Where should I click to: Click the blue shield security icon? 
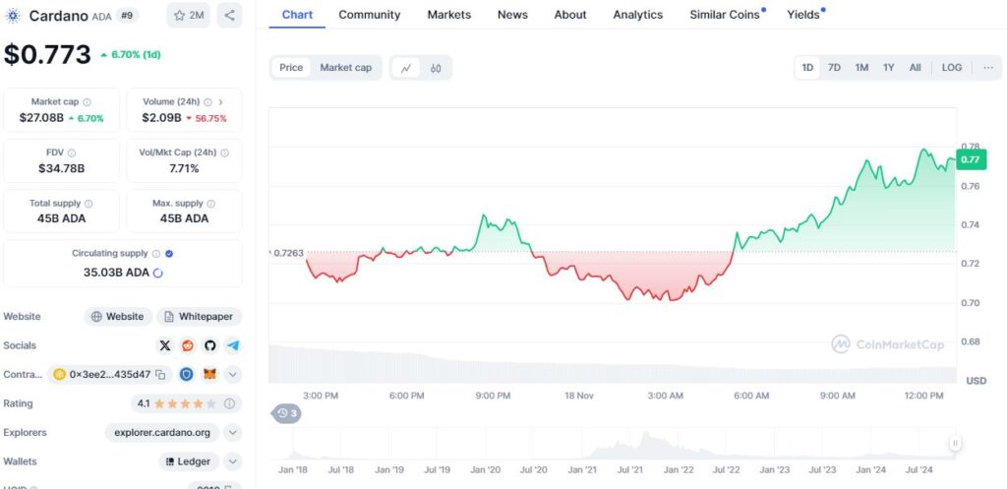[186, 374]
